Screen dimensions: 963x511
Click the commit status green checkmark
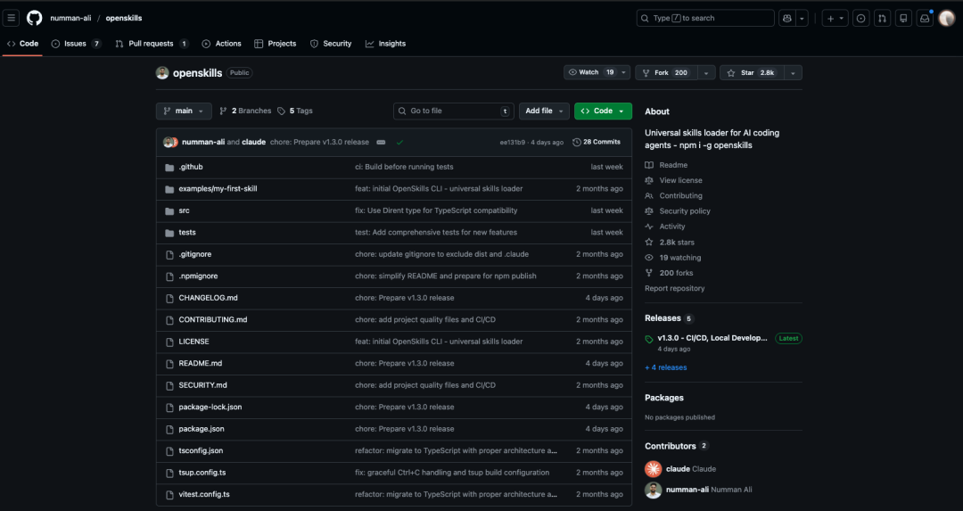click(x=400, y=142)
